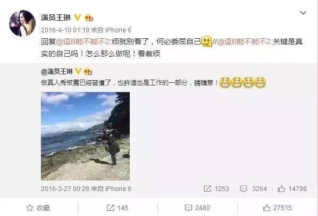The width and height of the screenshot is (318, 216).
Task: Click the profile avatar of 演员王琳
Action: tap(22, 23)
